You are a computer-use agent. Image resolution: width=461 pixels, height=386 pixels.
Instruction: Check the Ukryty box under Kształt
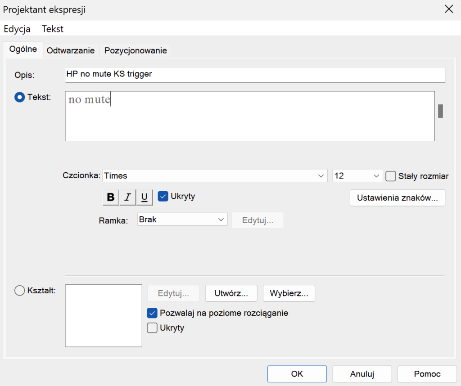pyautogui.click(x=152, y=328)
